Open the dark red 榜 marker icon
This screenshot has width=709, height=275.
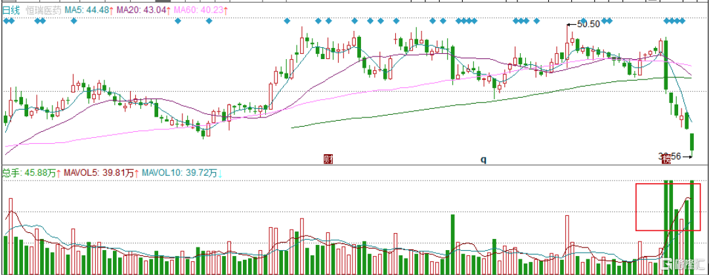(x=666, y=158)
